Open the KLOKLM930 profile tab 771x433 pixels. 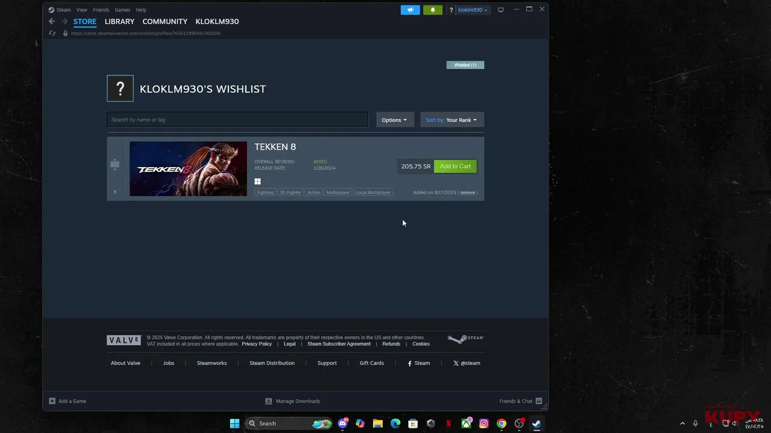click(x=217, y=22)
